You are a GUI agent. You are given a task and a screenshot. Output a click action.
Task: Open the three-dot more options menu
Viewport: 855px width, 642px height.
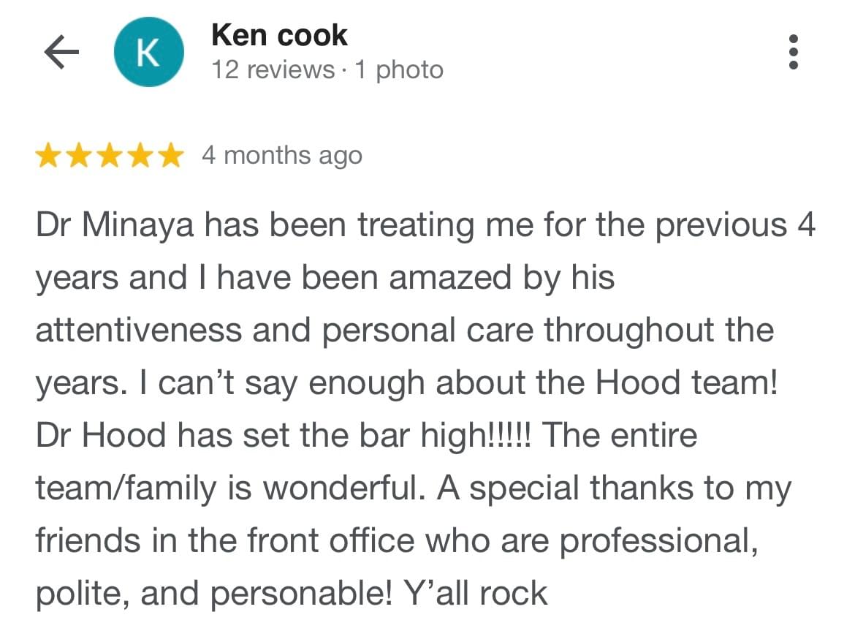[x=794, y=53]
